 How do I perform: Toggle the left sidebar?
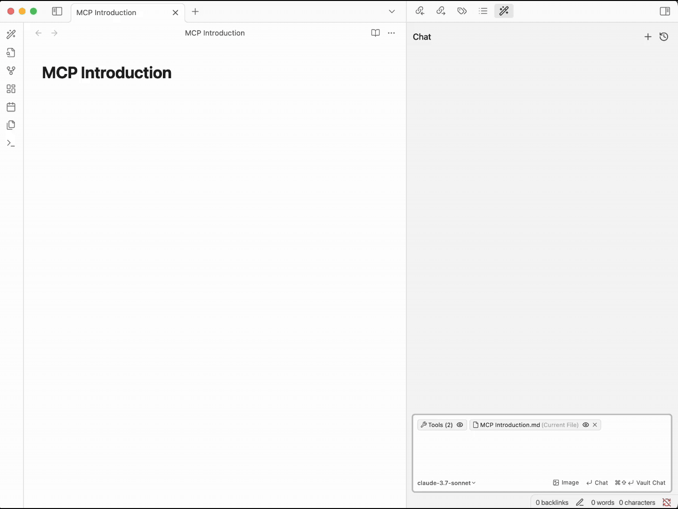click(57, 11)
